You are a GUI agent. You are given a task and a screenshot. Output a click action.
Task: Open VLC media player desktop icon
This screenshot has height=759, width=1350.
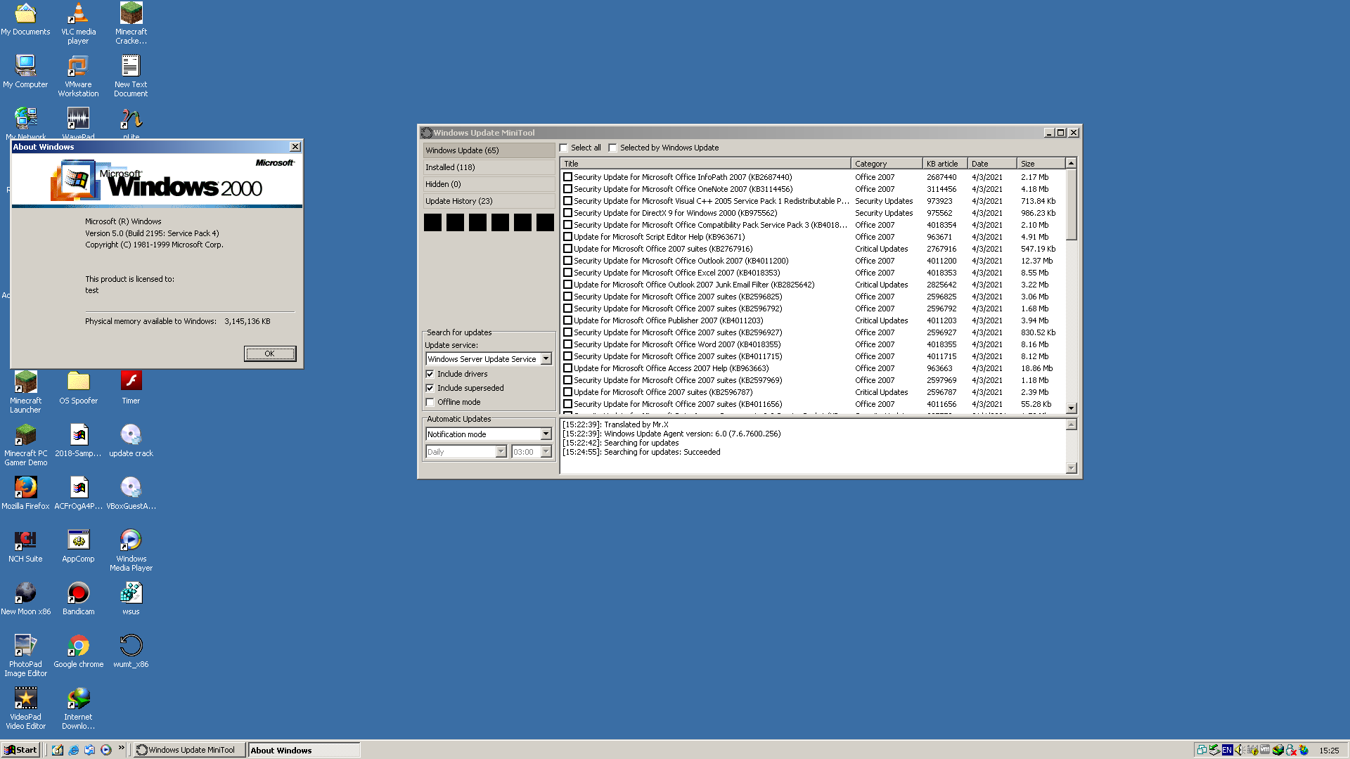(x=78, y=23)
